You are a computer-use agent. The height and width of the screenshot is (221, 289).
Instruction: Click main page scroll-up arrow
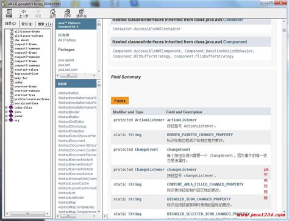coord(284,21)
